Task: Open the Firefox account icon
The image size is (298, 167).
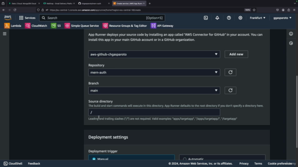Action: tap(283, 10)
